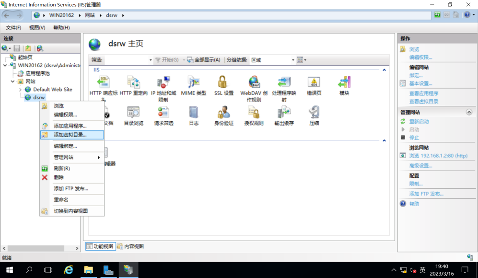Click 浏览 192.168.1.2:80 (http) link
The image size is (478, 278).
438,156
